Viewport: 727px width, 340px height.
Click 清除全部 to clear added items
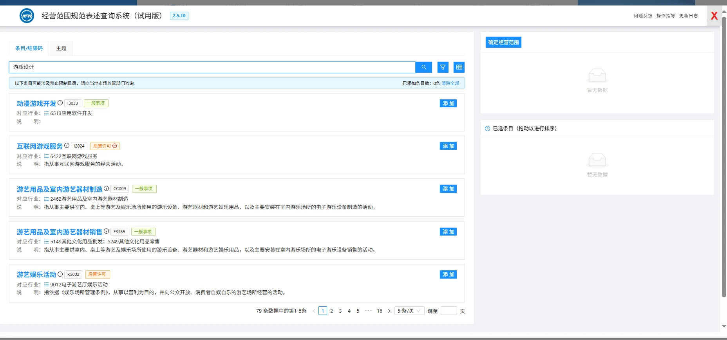(x=450, y=83)
